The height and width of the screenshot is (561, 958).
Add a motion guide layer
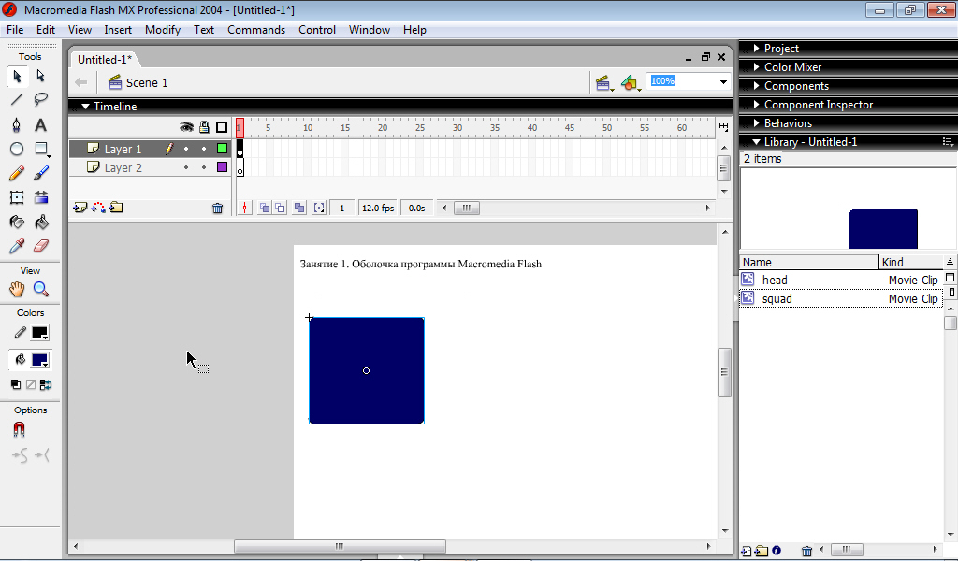(97, 209)
